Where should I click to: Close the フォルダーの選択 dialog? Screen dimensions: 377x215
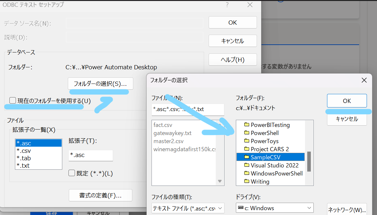[364, 80]
